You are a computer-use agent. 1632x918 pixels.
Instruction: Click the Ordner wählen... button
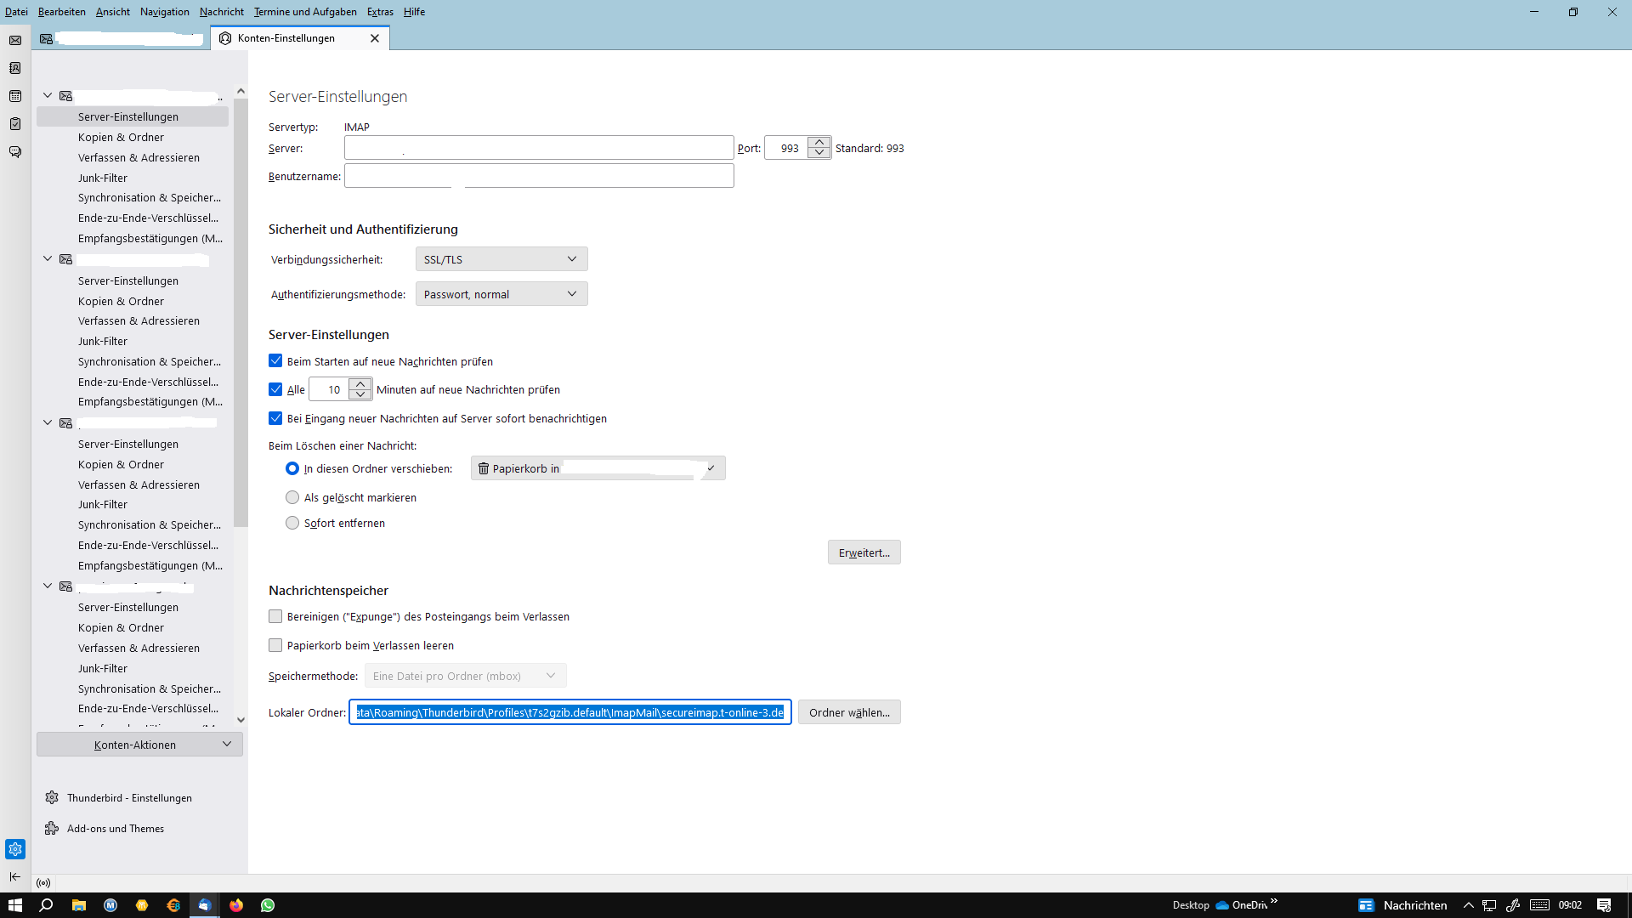(848, 712)
